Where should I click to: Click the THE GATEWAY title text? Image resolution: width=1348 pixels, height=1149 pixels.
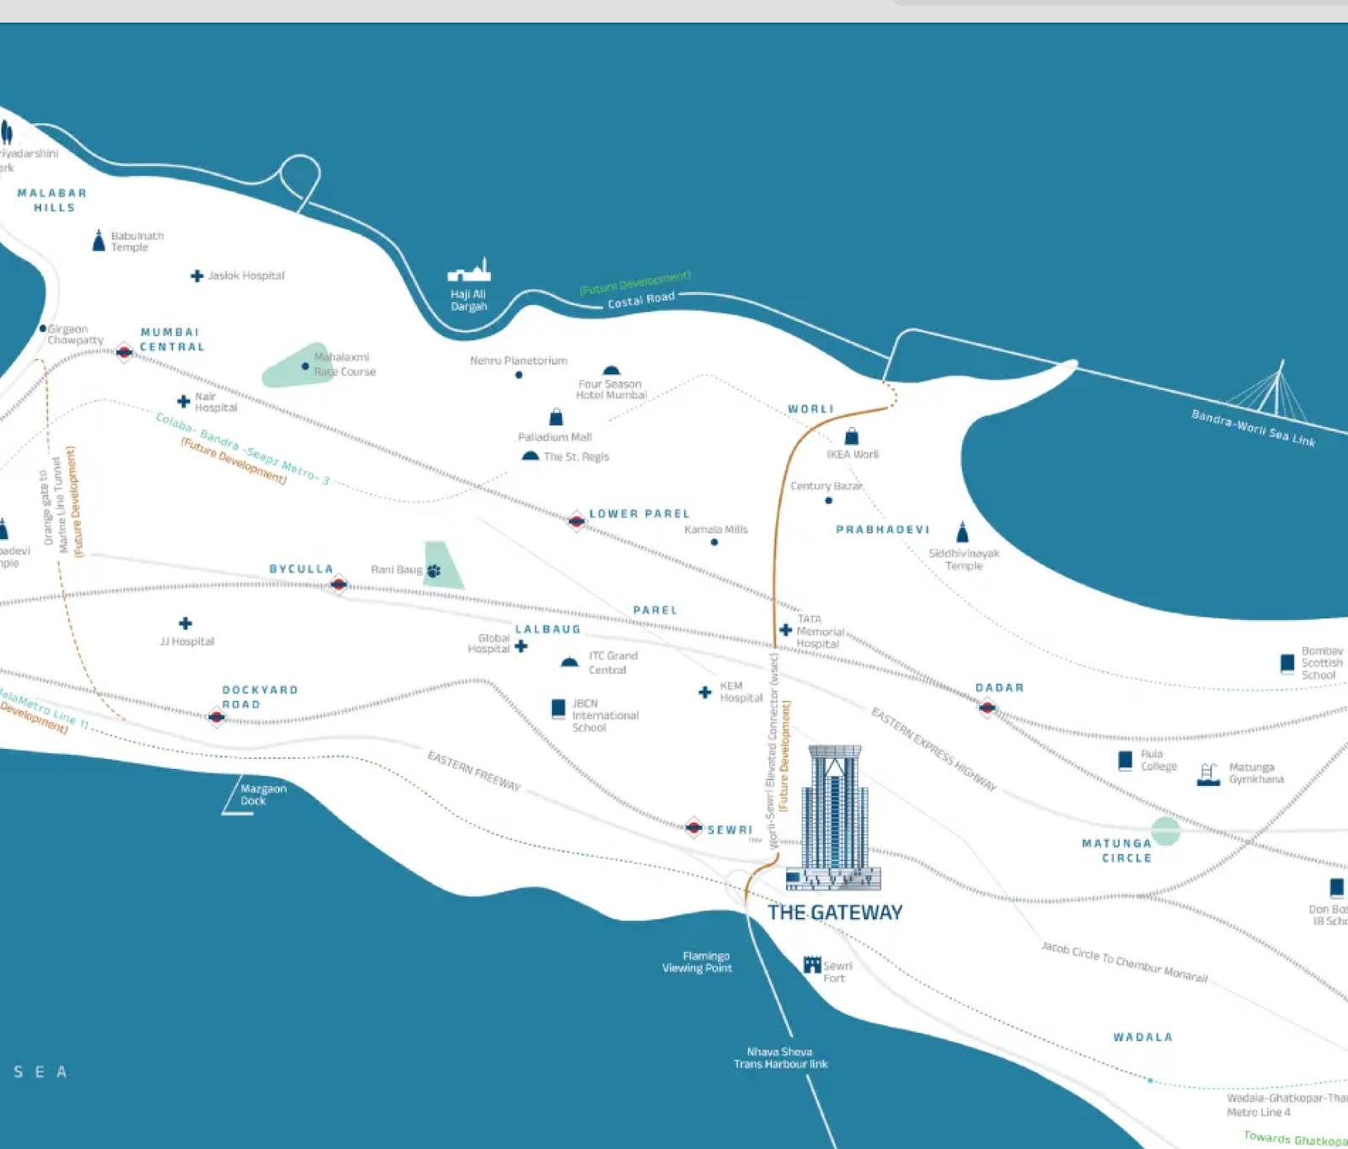[835, 912]
